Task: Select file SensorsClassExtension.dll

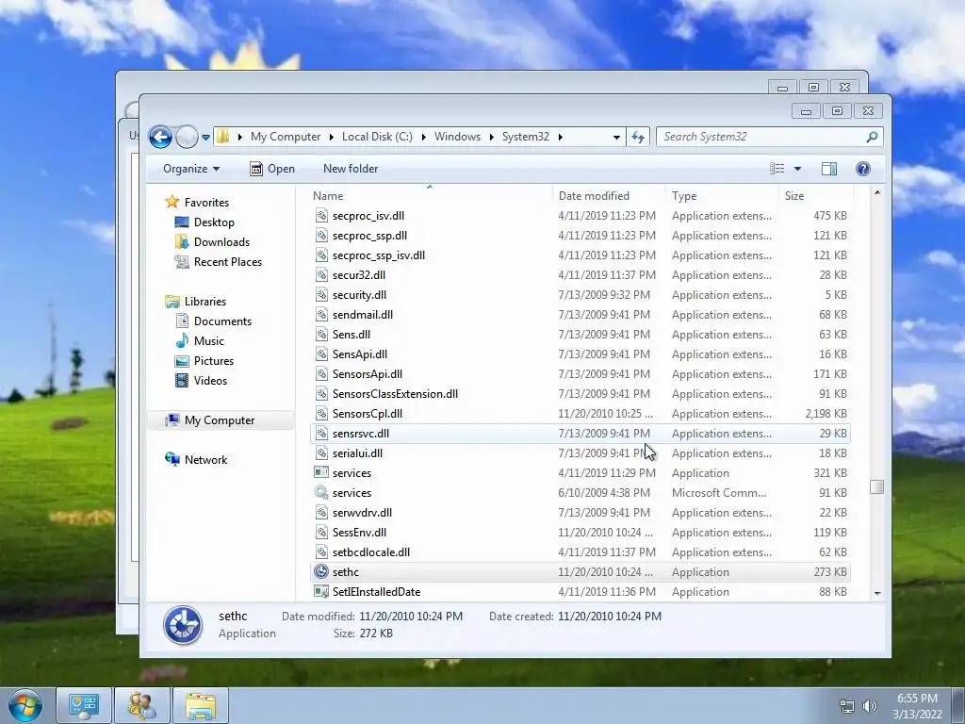Action: (395, 394)
